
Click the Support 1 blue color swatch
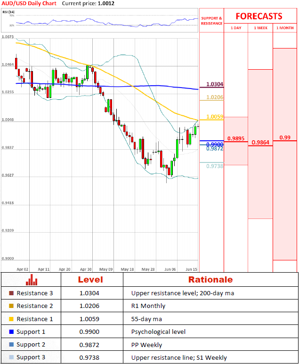point(11,332)
